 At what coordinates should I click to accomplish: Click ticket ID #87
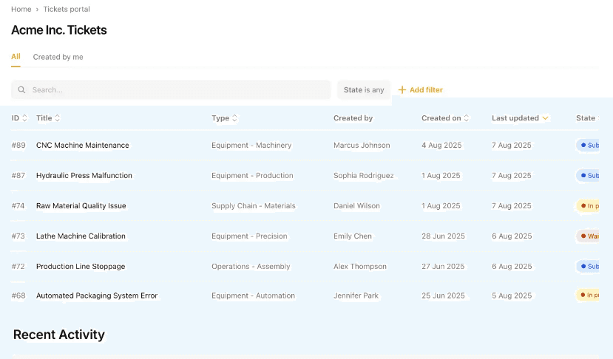(x=18, y=175)
